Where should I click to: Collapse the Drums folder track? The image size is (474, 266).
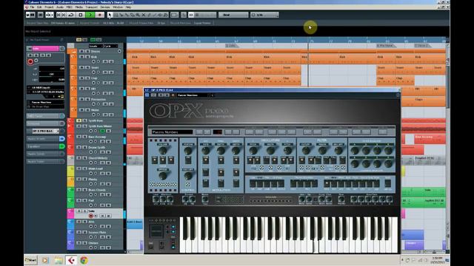pyautogui.click(x=73, y=52)
